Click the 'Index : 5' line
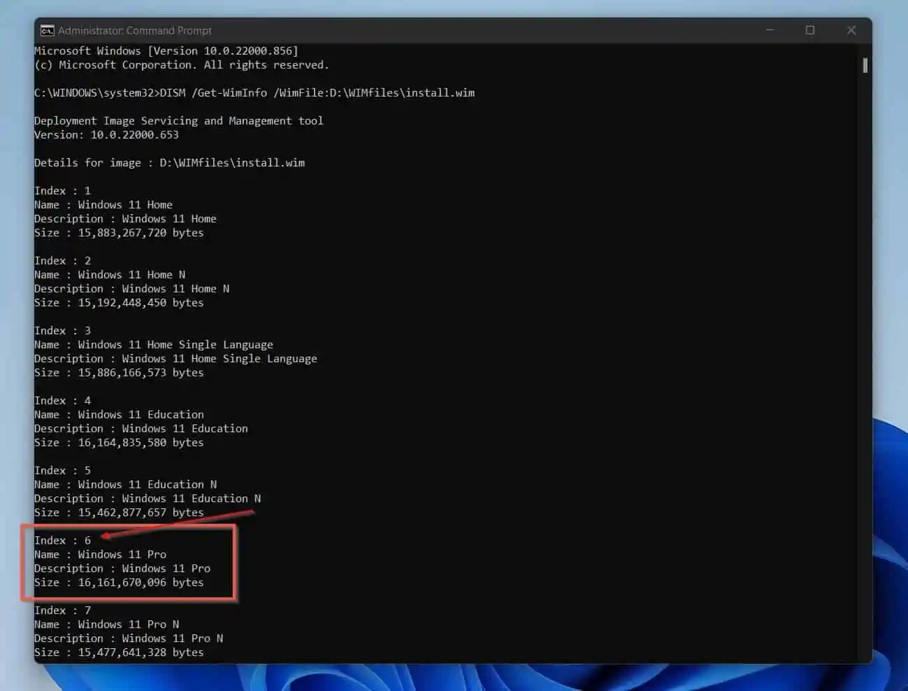This screenshot has height=691, width=908. point(62,471)
